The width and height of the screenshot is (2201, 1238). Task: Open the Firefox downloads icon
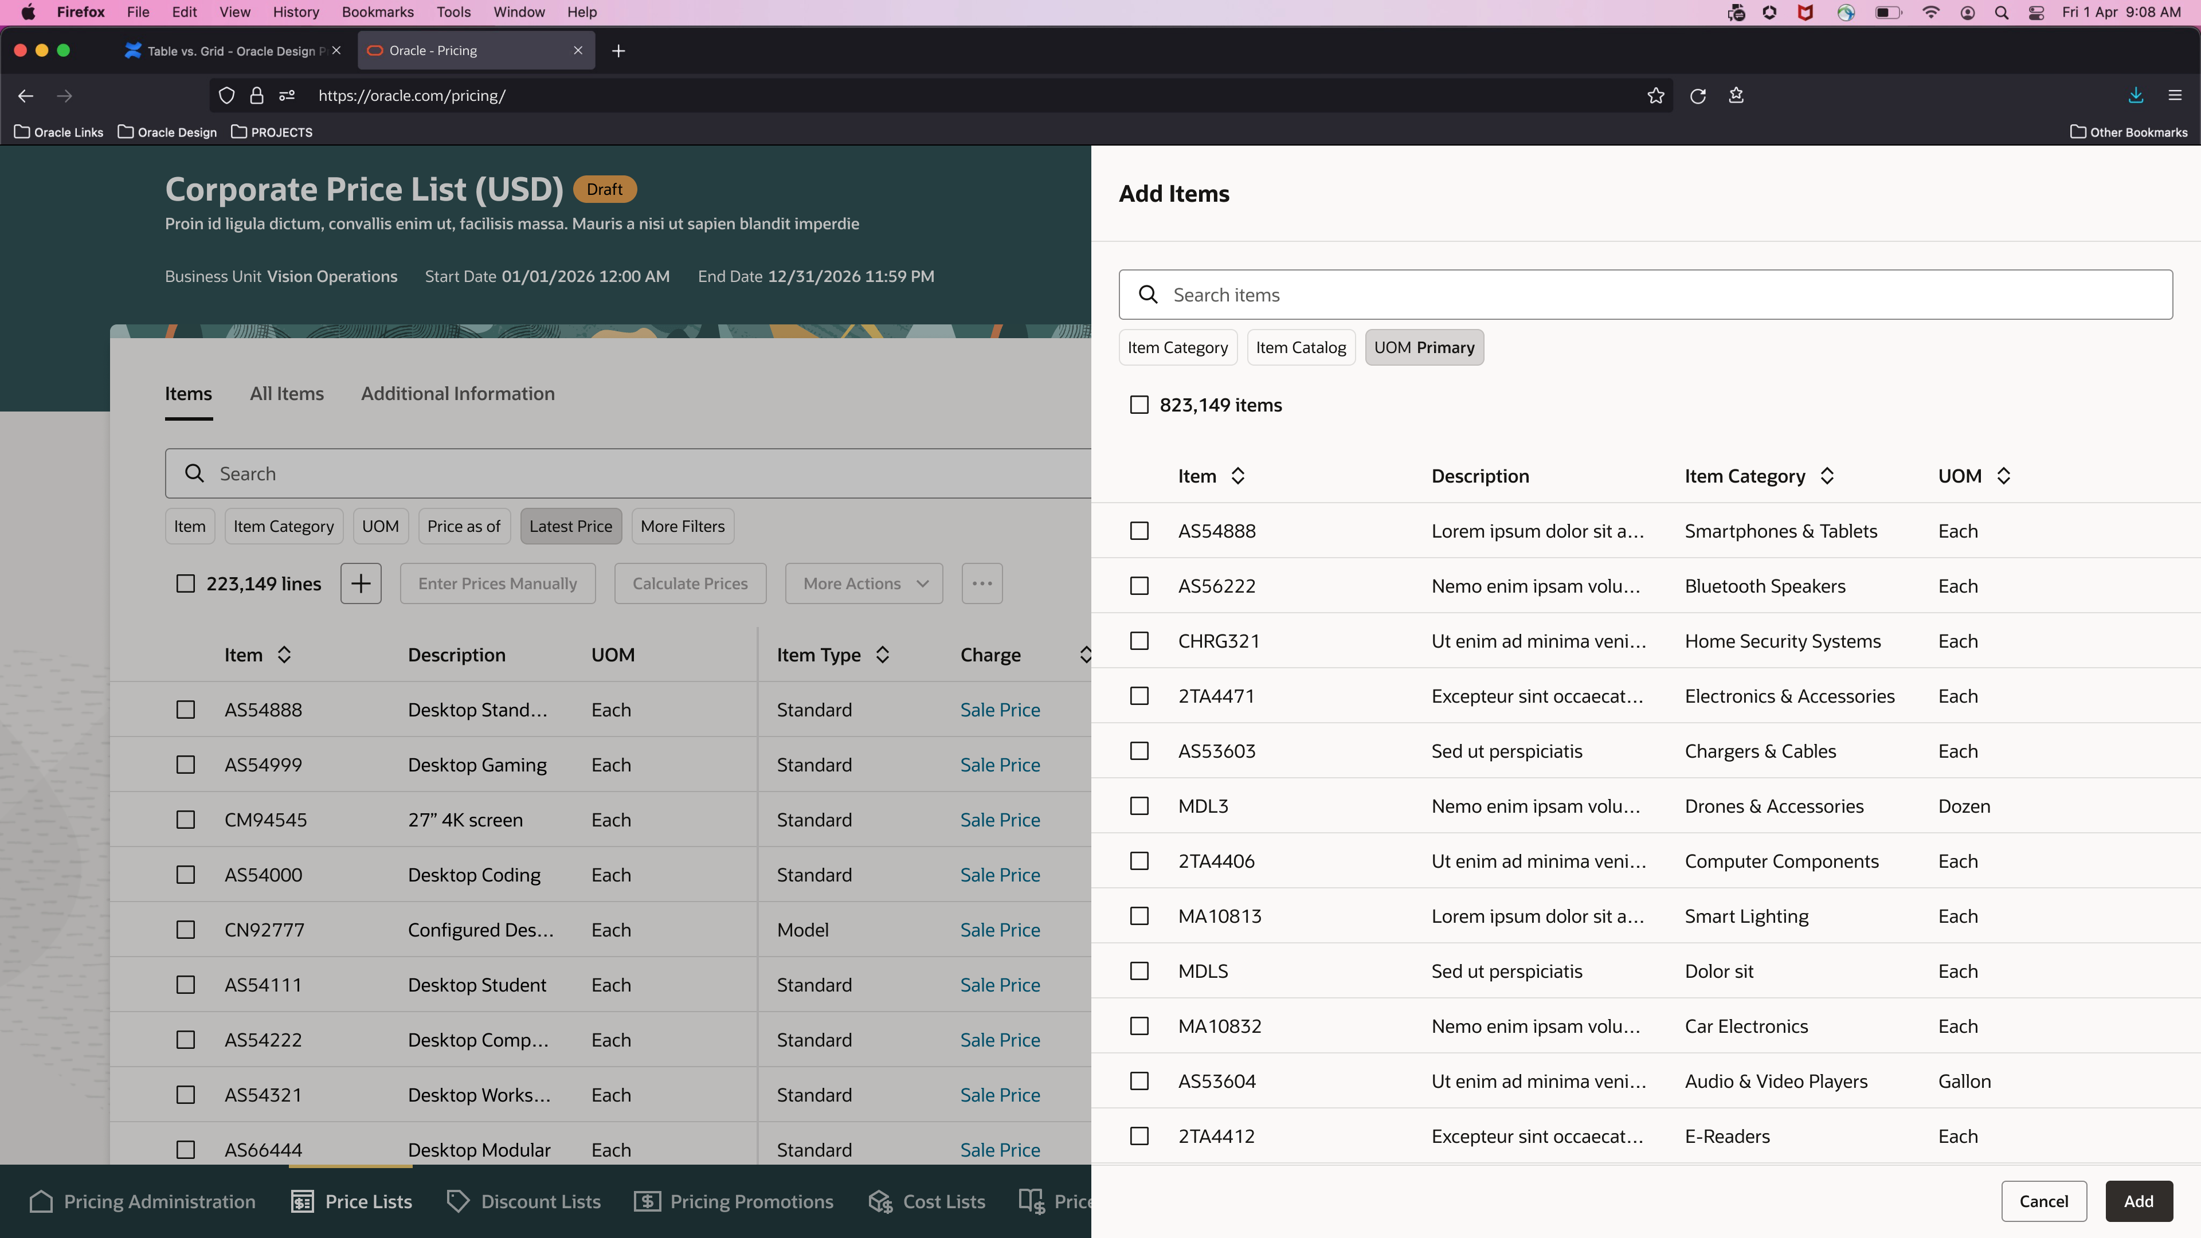click(2136, 96)
